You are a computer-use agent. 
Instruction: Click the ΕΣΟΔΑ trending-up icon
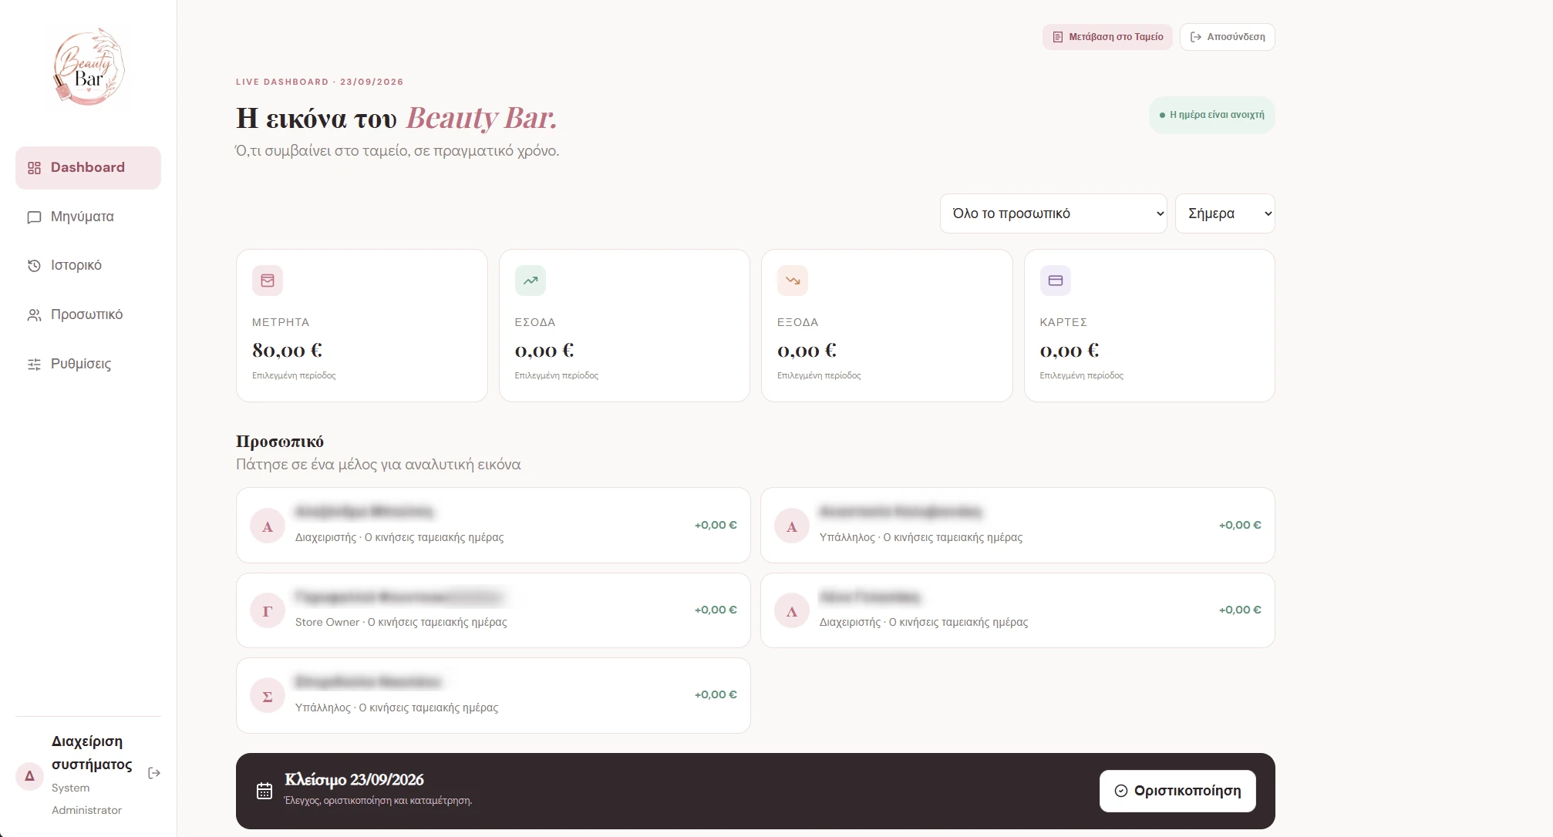[531, 281]
